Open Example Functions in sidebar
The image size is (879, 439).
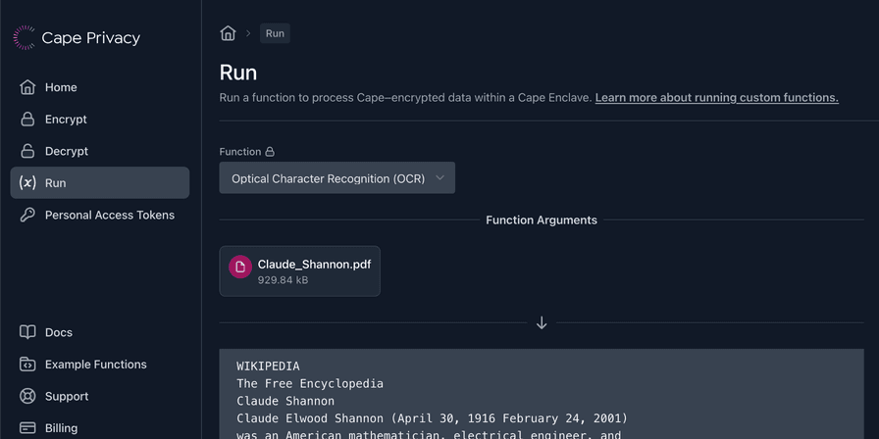point(100,364)
